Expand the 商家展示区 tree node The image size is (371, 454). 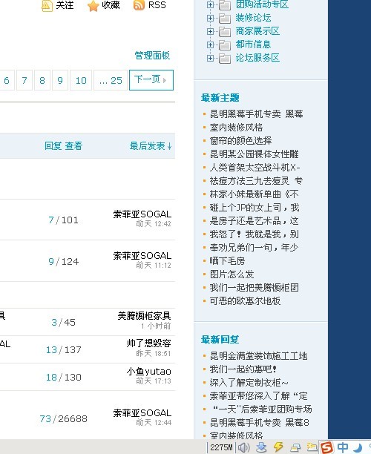pyautogui.click(x=210, y=31)
